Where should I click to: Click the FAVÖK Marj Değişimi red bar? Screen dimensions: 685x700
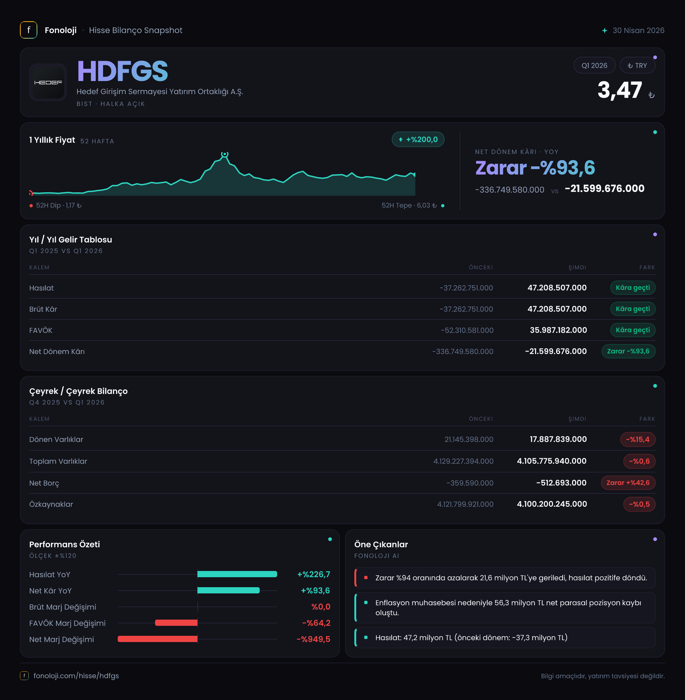[x=176, y=623]
